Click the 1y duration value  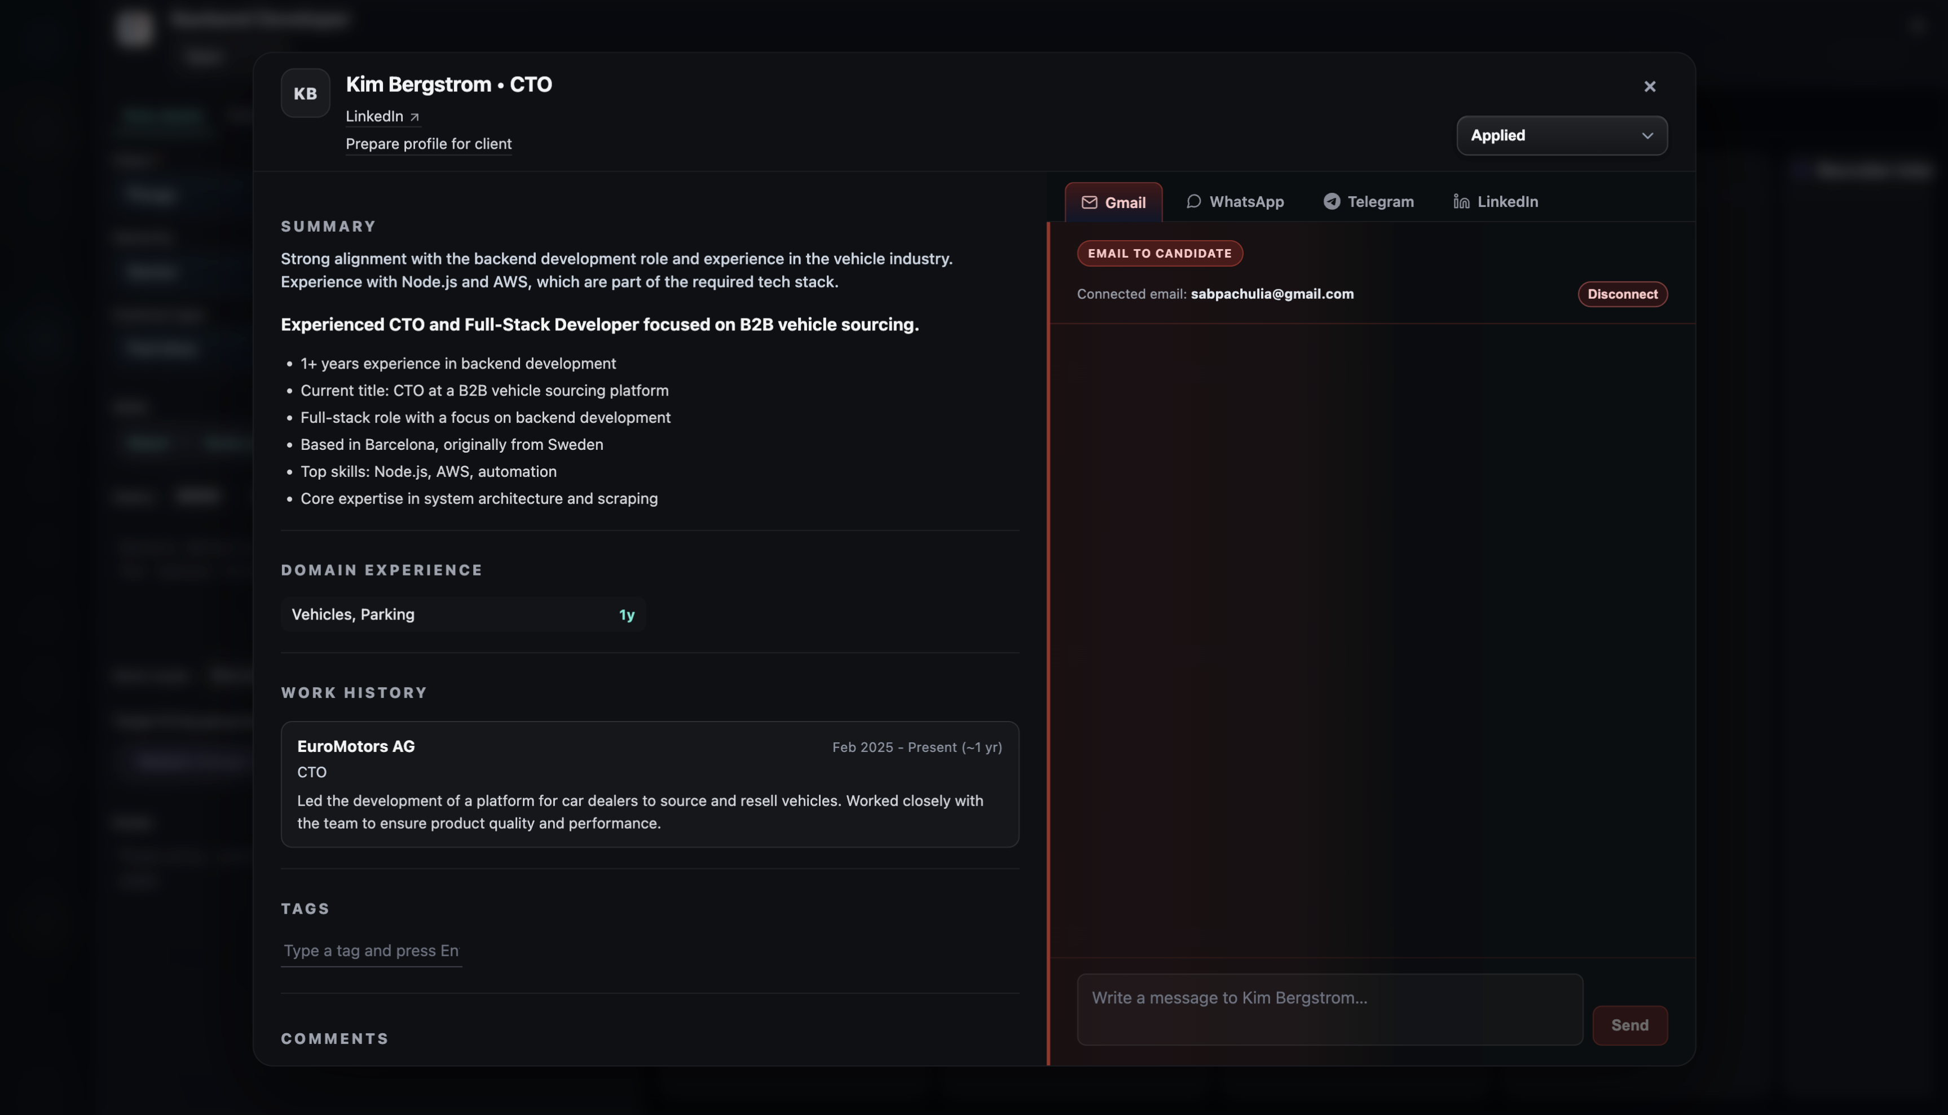click(x=626, y=615)
